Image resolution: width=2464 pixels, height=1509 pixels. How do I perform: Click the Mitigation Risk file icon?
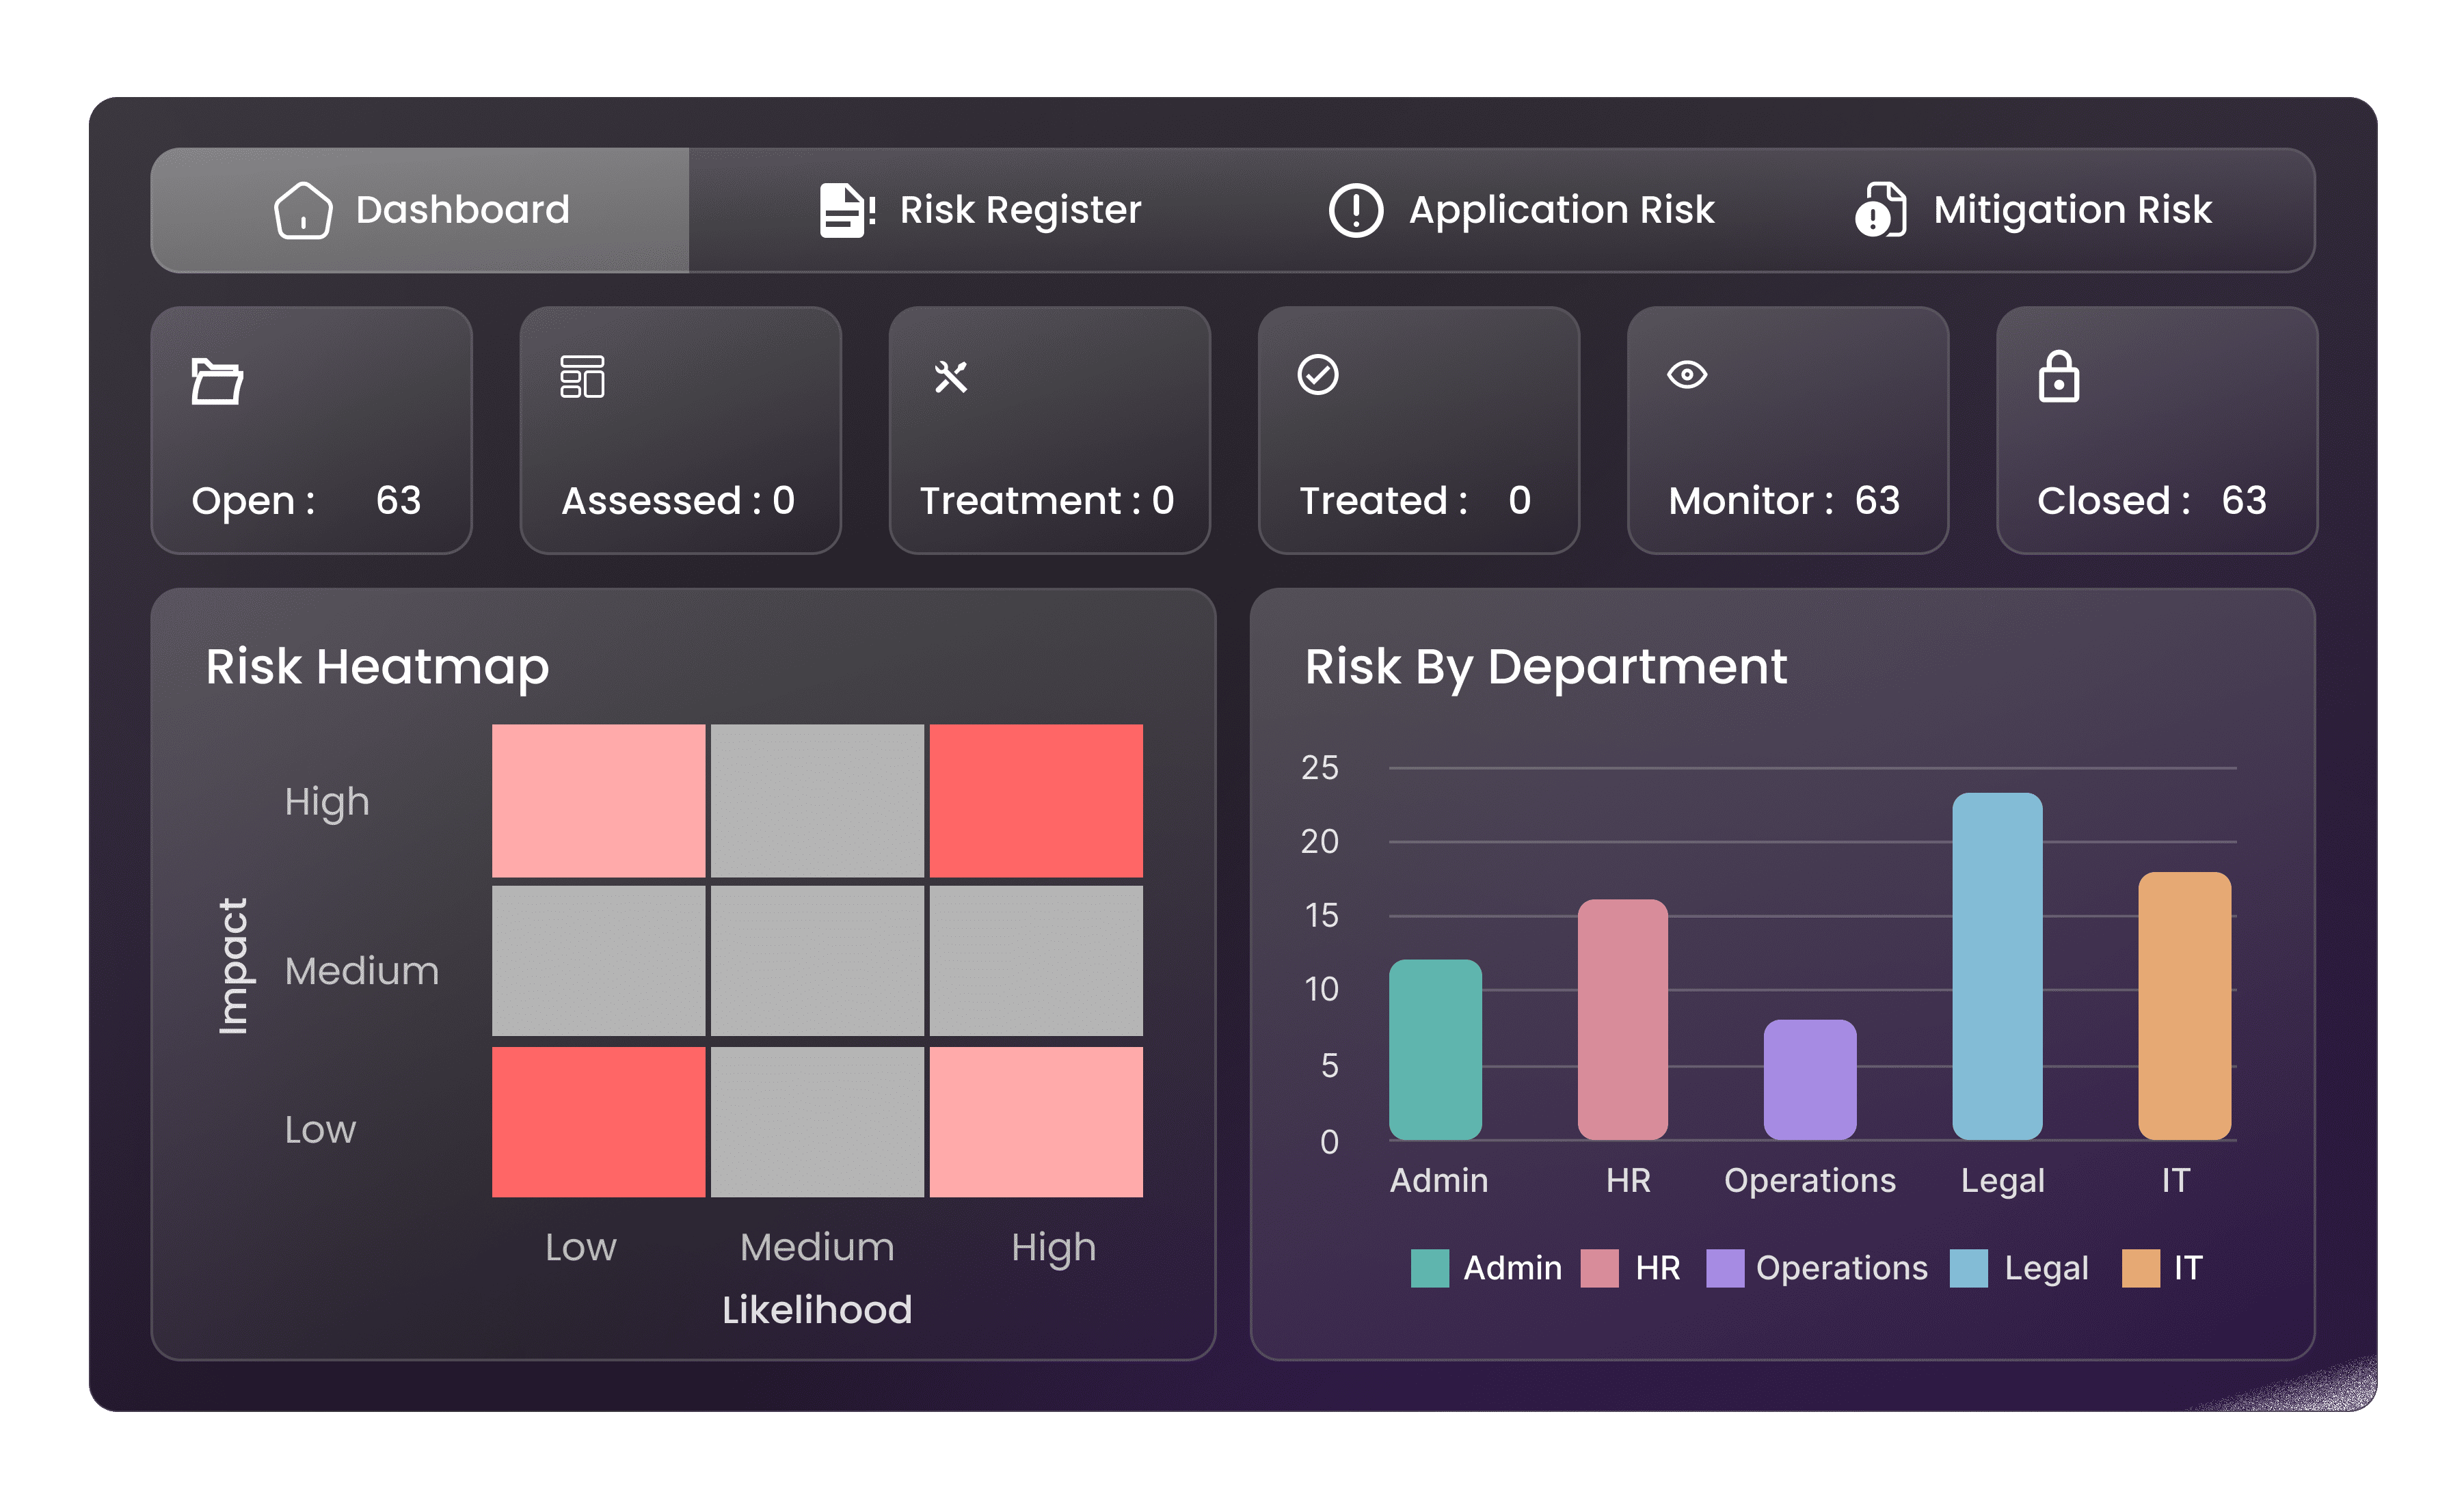click(x=1881, y=210)
